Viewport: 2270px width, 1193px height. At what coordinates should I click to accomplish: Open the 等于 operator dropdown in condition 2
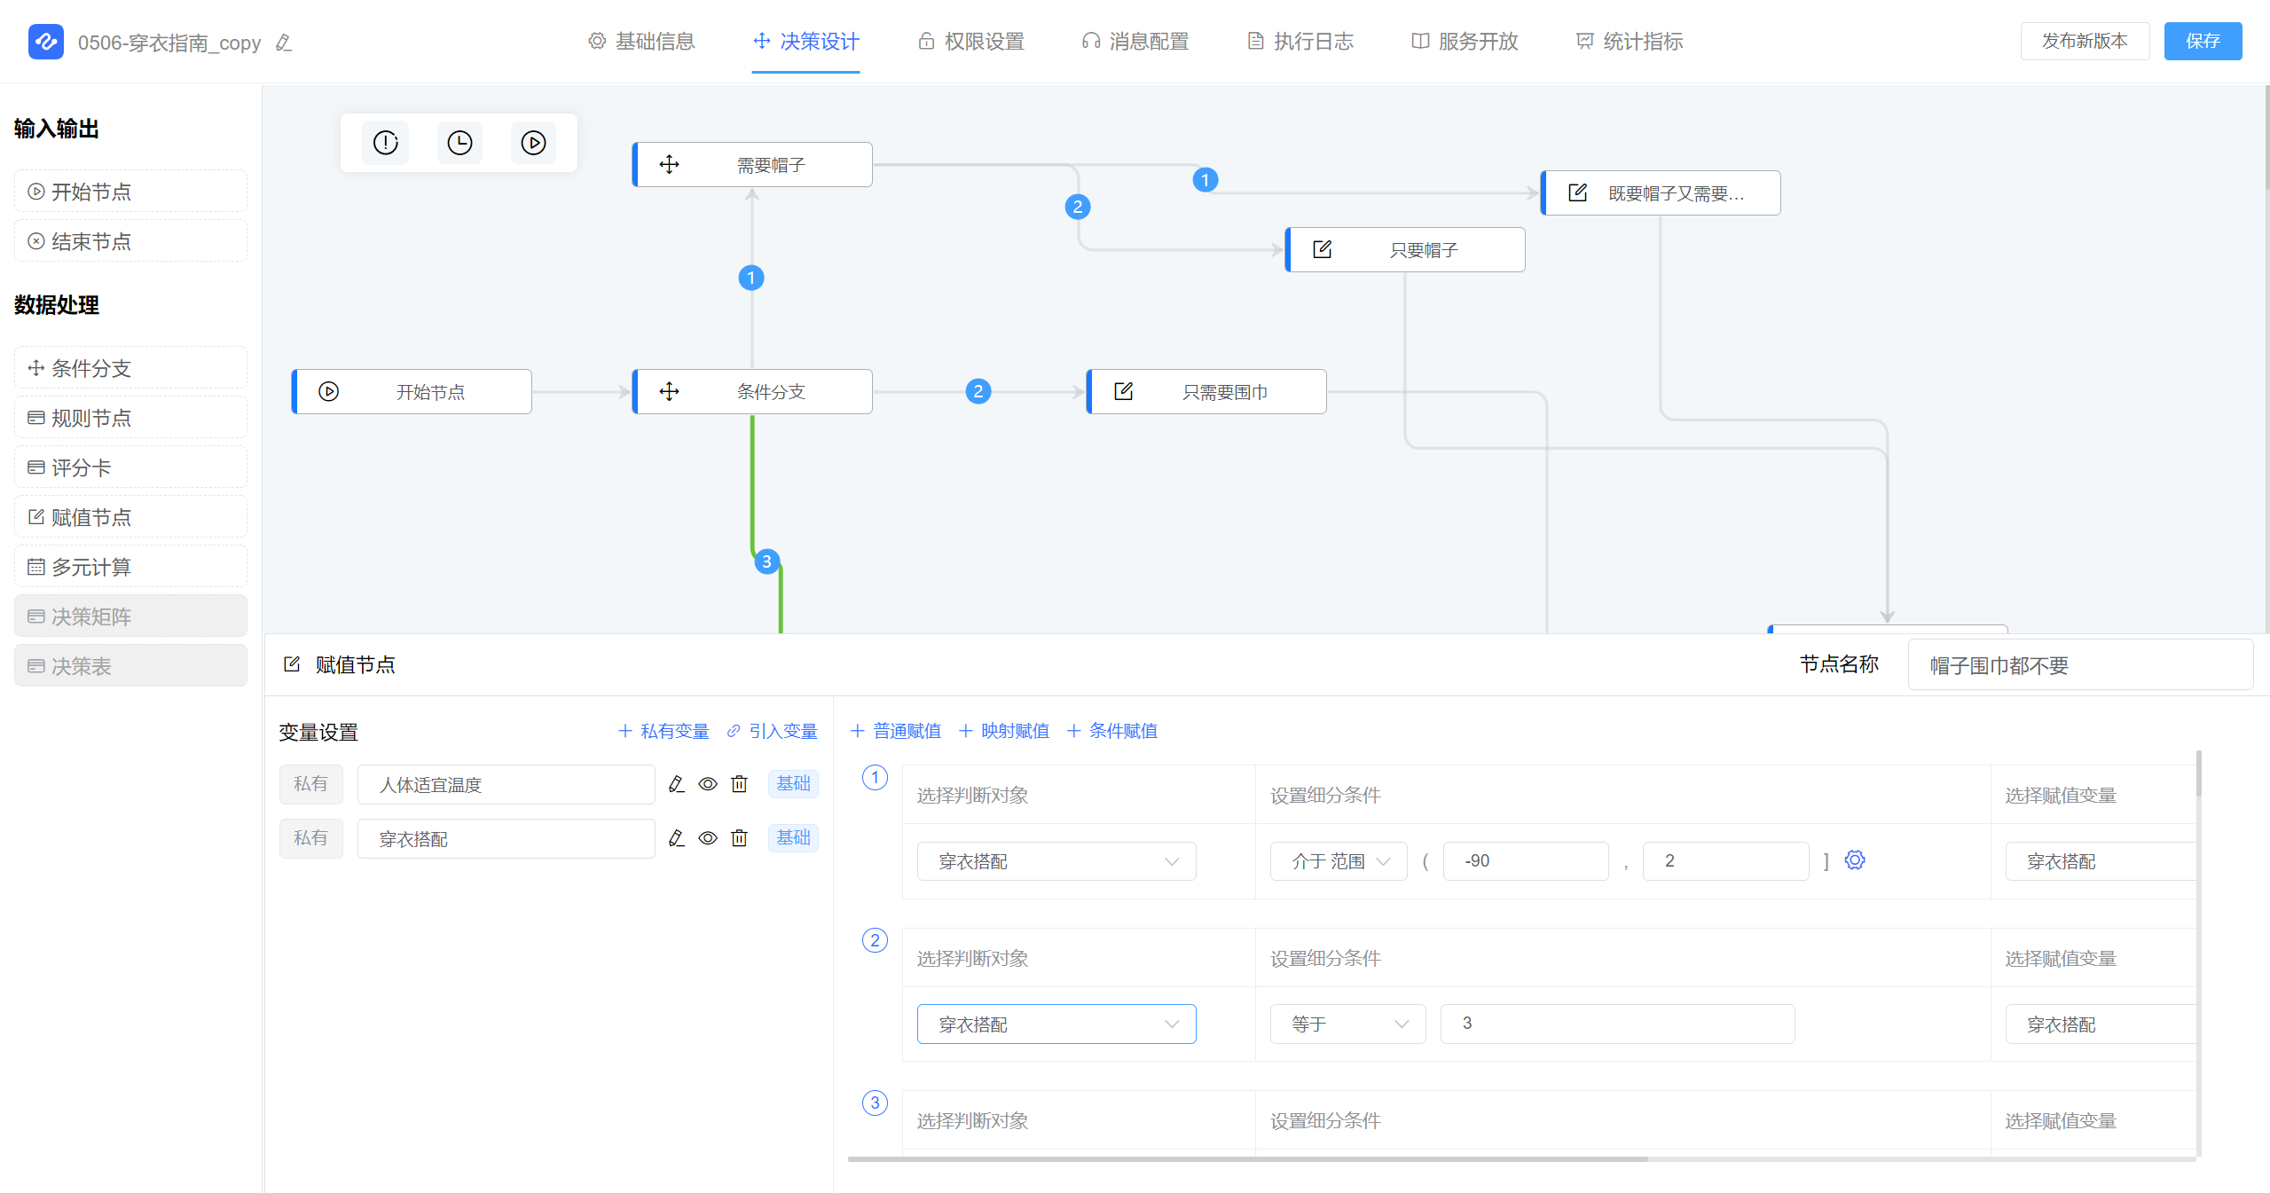[1347, 1024]
